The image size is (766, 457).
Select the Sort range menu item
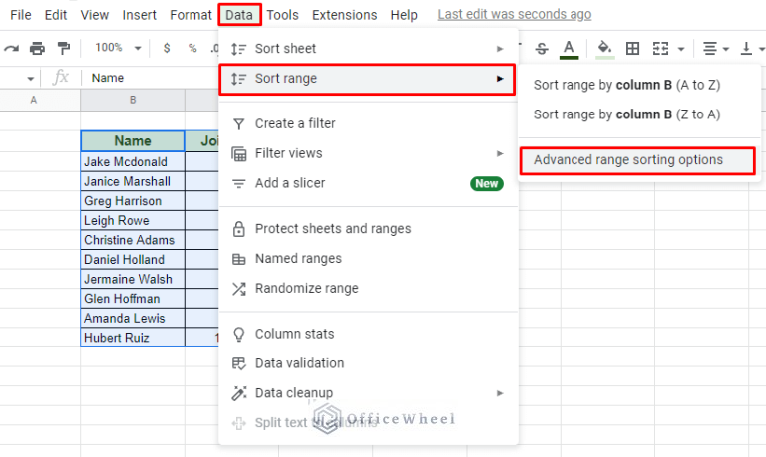[368, 79]
